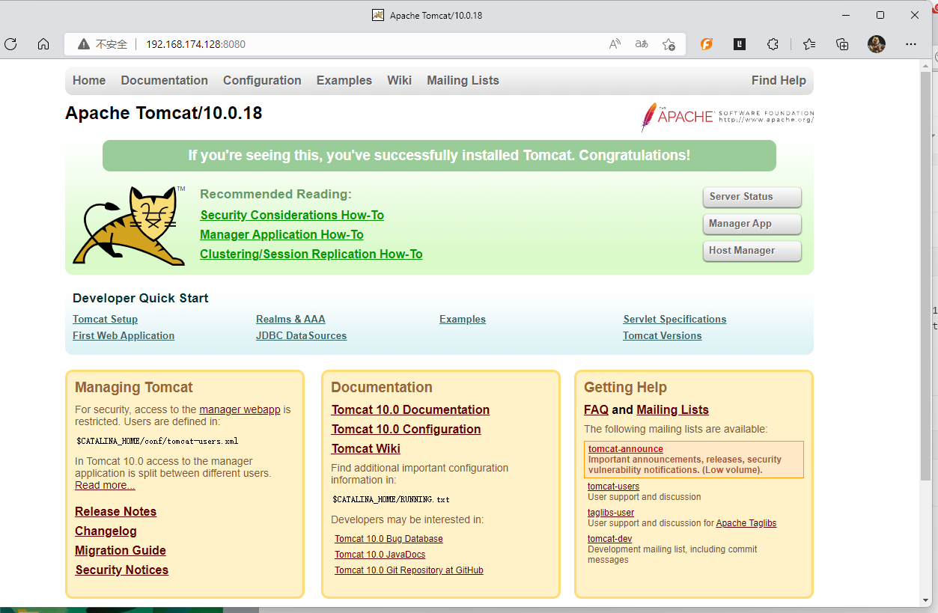Viewport: 938px width, 613px height.
Task: Open the tomcat-users mailing list link
Action: coord(613,487)
